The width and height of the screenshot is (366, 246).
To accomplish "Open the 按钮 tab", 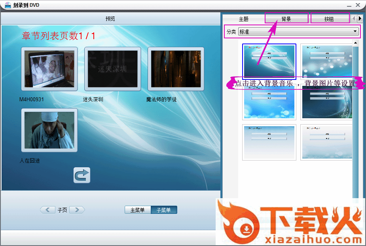I will 329,19.
